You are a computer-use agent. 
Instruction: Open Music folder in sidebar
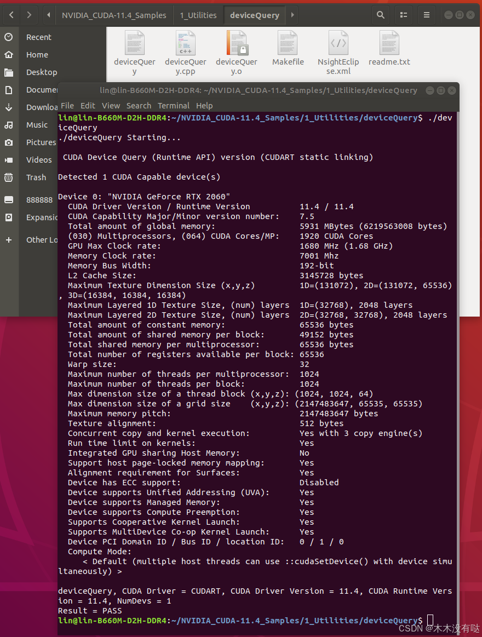(x=37, y=125)
